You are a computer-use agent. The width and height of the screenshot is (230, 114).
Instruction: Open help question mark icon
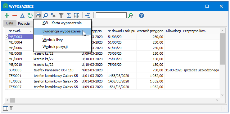pyautogui.click(x=142, y=15)
